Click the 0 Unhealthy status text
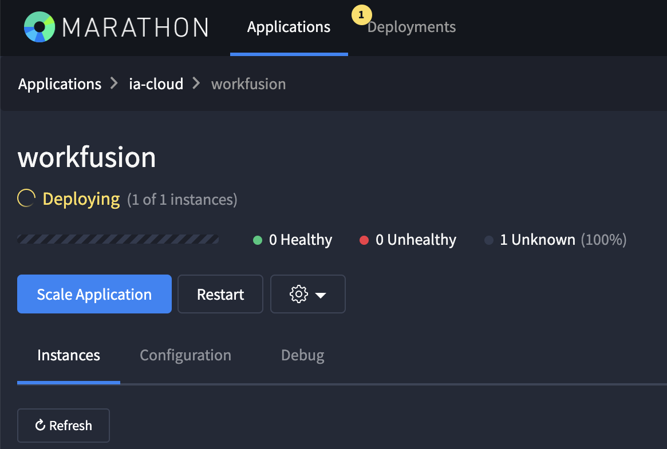 416,240
